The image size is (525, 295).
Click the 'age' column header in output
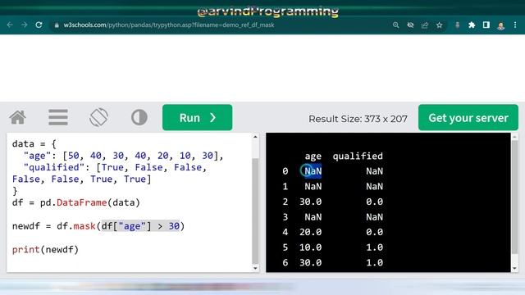coord(313,157)
